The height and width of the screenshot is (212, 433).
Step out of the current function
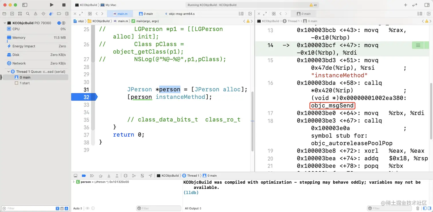117,176
